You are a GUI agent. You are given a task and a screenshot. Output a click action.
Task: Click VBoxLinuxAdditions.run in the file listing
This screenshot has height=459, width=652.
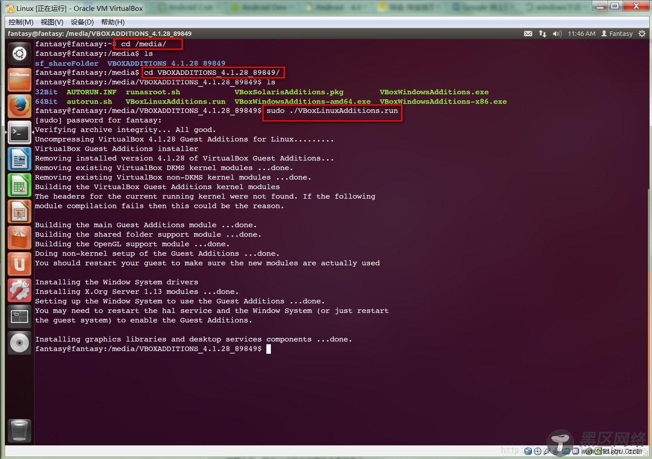pos(176,101)
